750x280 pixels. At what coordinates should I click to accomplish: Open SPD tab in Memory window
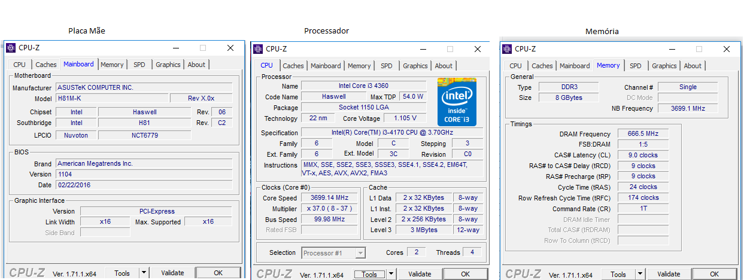pyautogui.click(x=636, y=66)
